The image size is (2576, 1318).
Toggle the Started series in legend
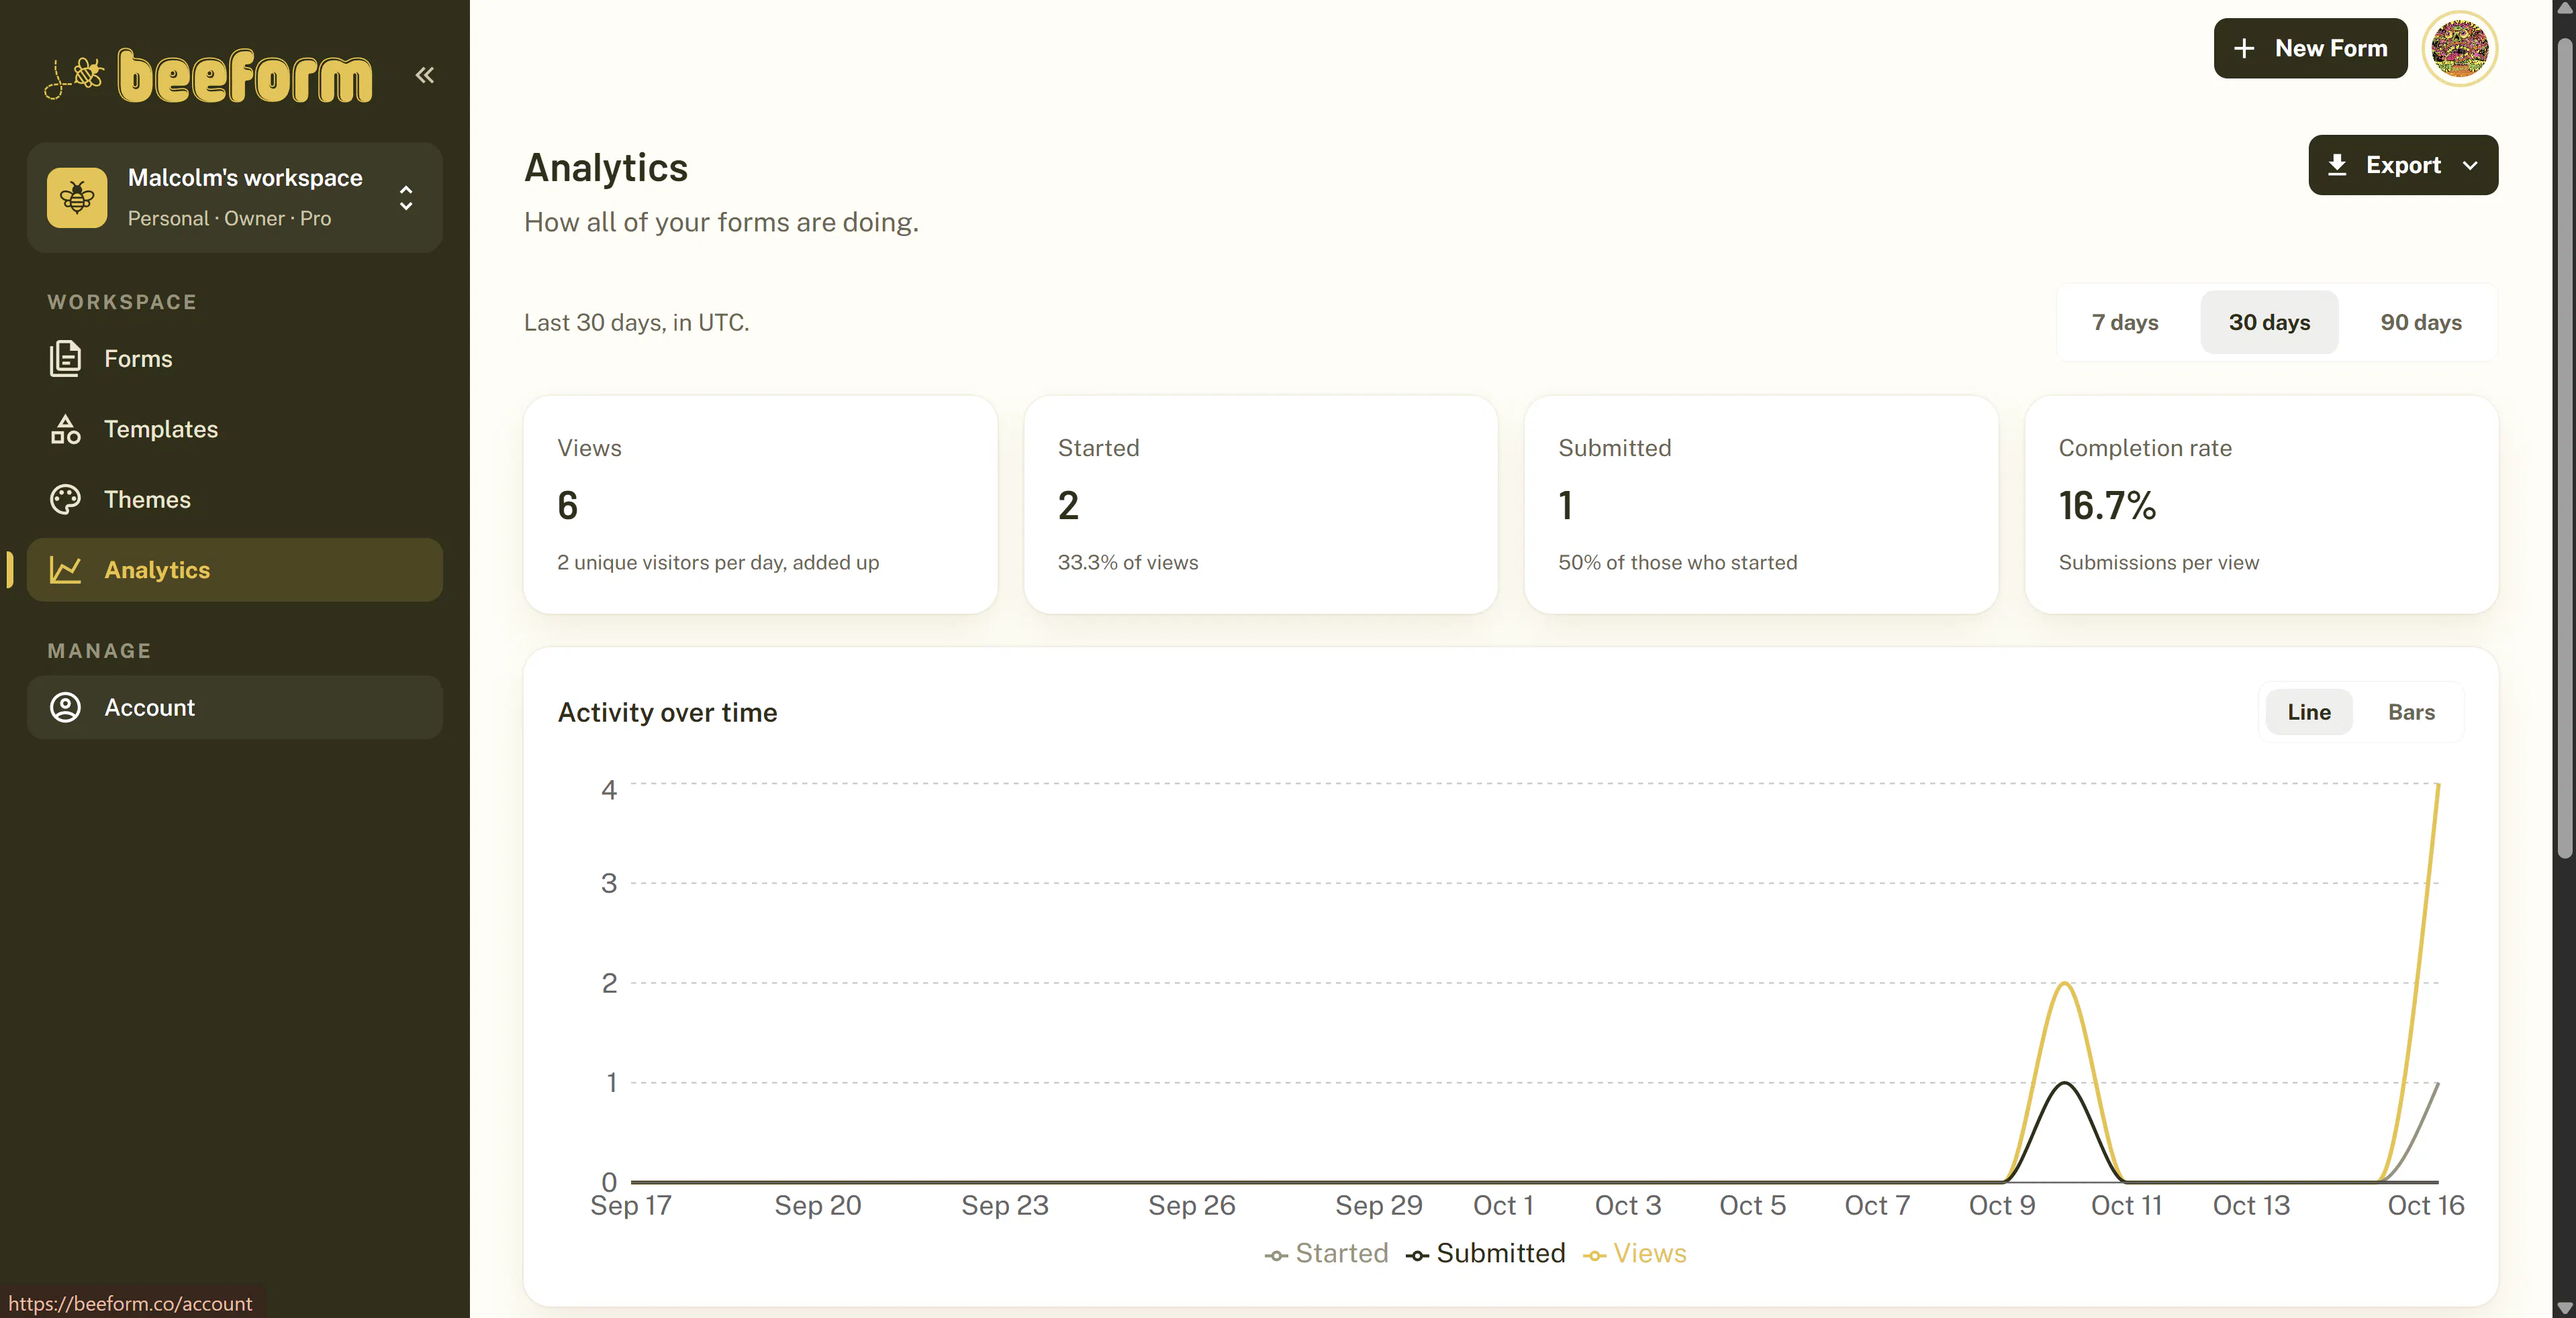point(1326,1253)
